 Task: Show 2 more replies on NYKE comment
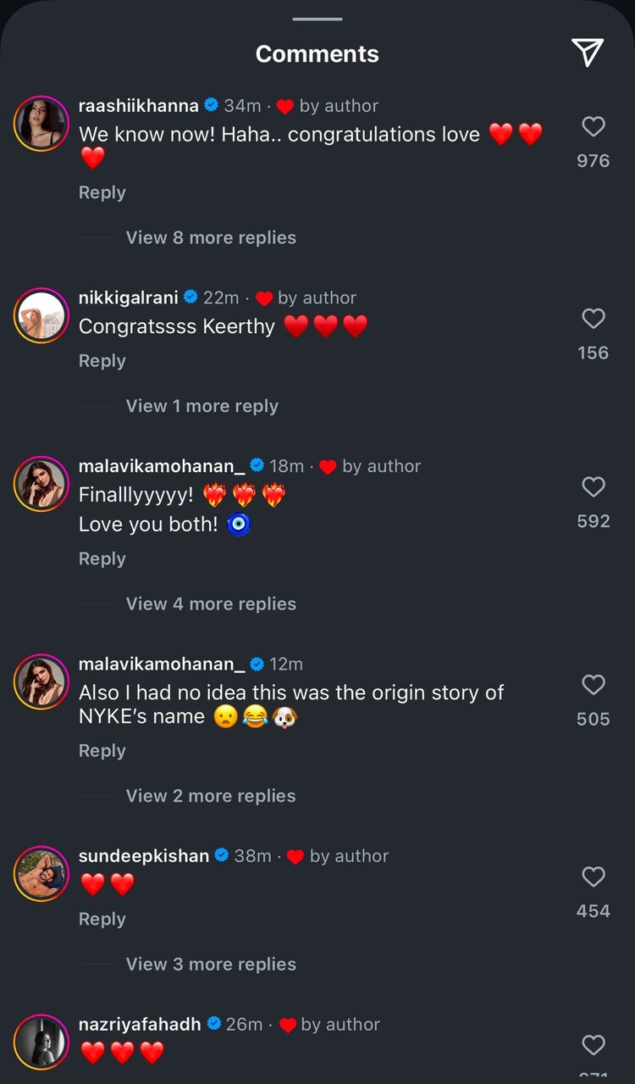point(211,796)
